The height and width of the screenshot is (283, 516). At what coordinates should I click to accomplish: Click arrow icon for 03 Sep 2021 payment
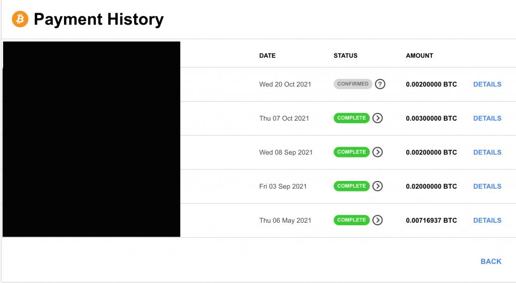click(x=378, y=186)
